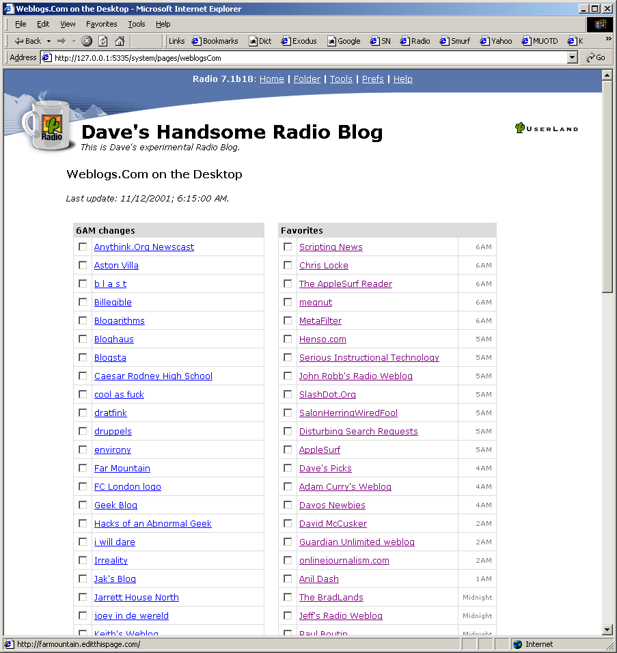
Task: Expand the address bar history dropdown
Action: (x=573, y=58)
